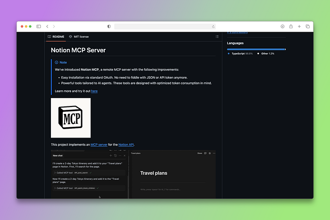The image size is (330, 220).
Task: Click the Languages section heading
Action: 235,43
